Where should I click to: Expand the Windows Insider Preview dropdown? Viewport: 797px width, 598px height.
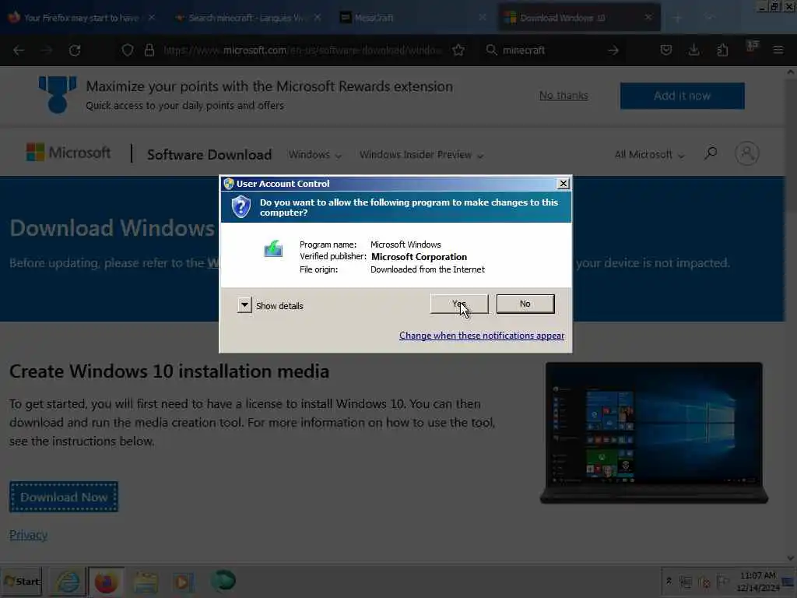pyautogui.click(x=421, y=155)
